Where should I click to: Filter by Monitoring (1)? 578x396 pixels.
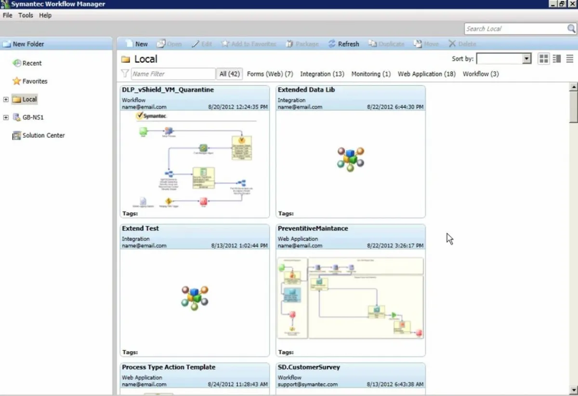(371, 74)
